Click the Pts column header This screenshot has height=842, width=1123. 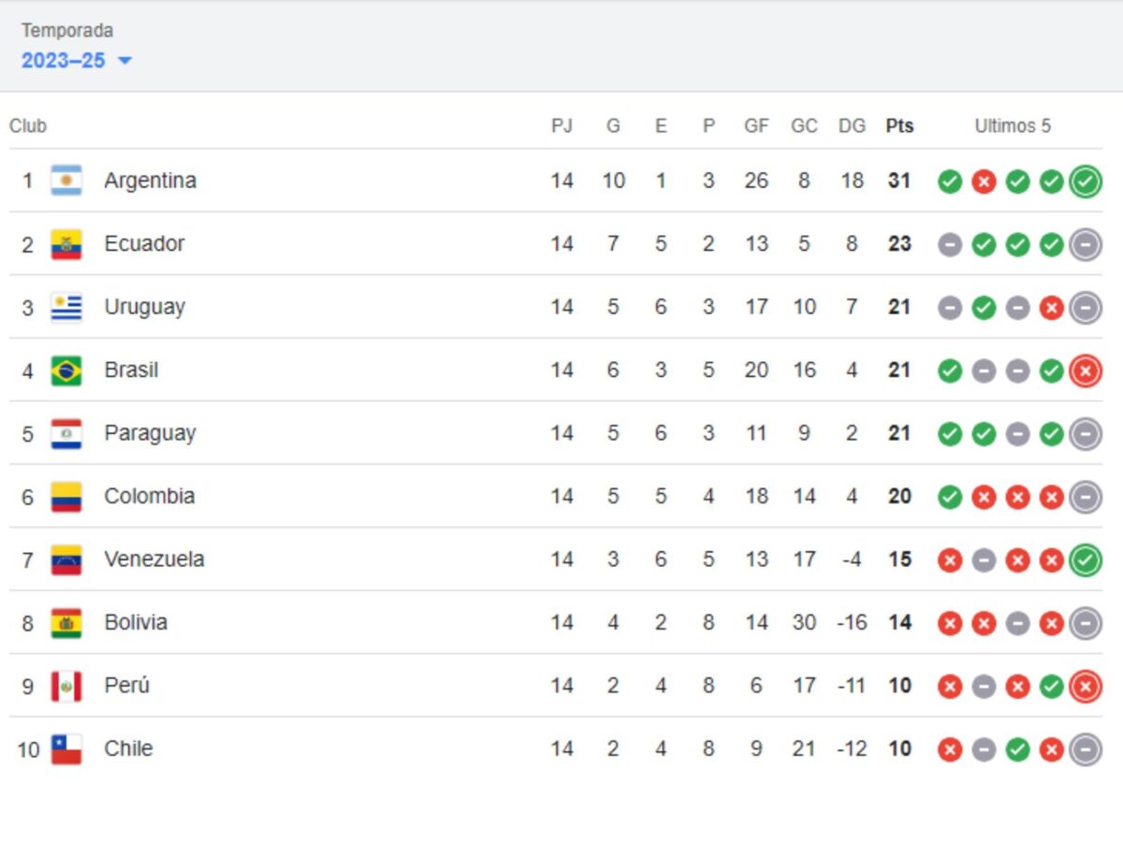[899, 125]
